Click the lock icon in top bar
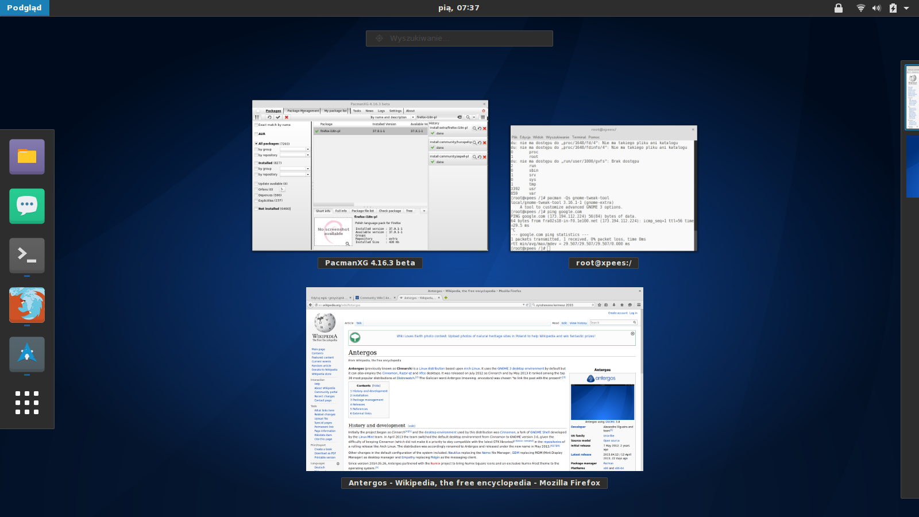Image resolution: width=919 pixels, height=517 pixels. pyautogui.click(x=839, y=8)
